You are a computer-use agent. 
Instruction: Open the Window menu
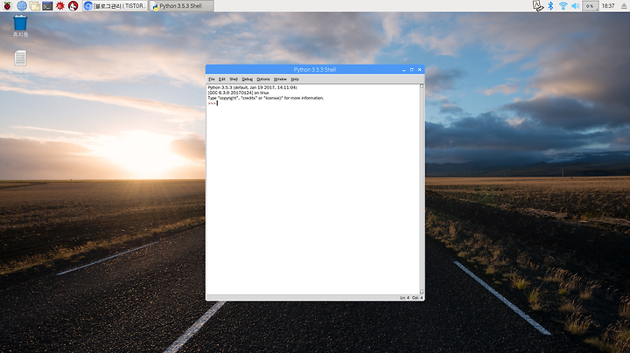[x=280, y=80]
